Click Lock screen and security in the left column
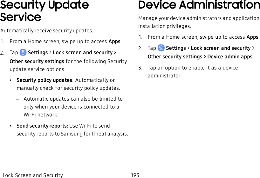 coord(83,53)
